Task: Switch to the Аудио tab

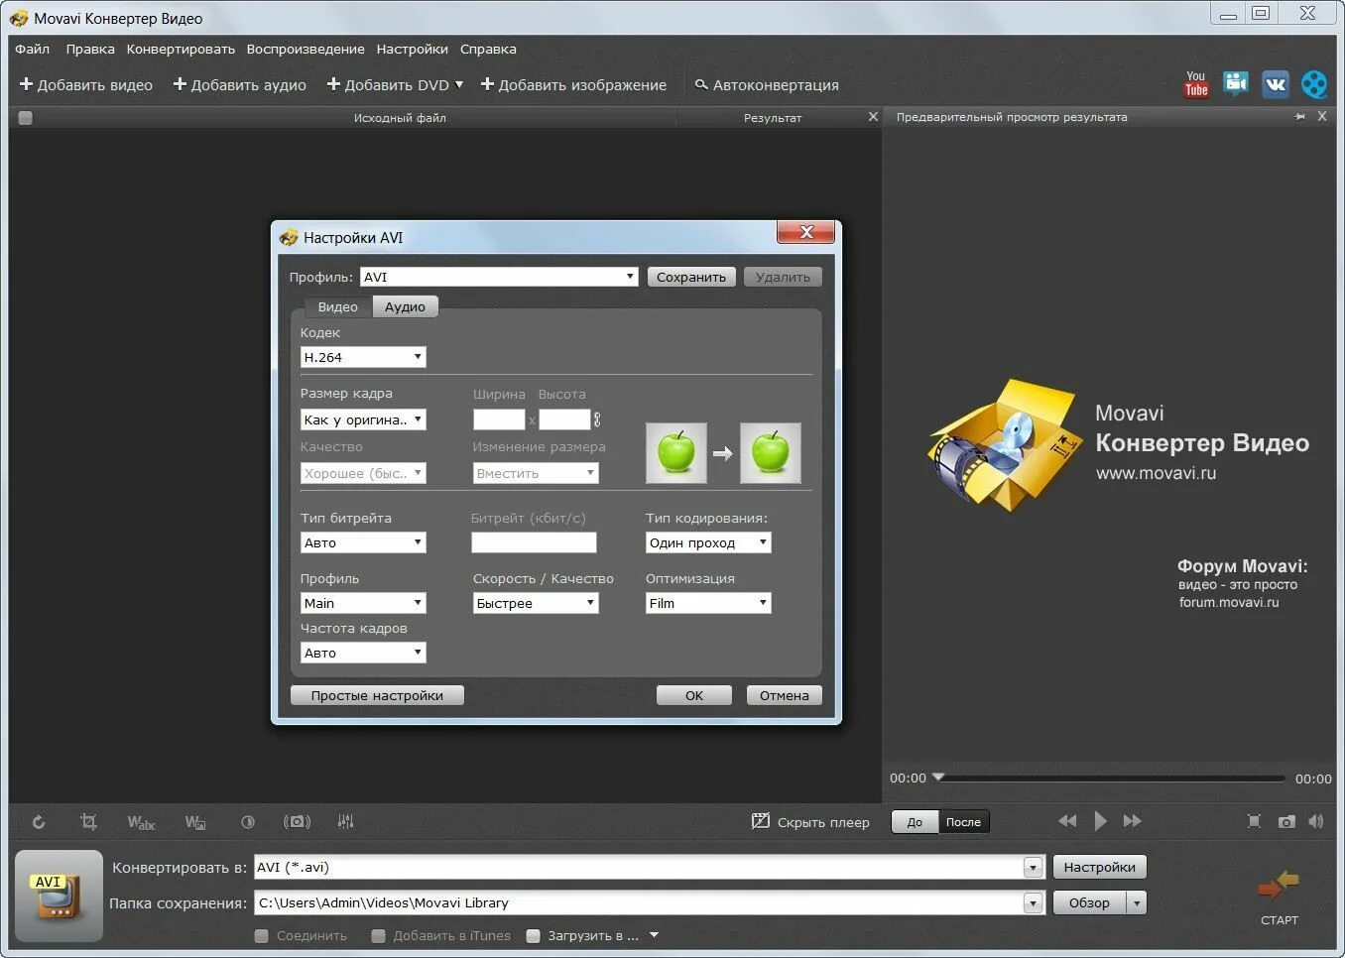Action: click(405, 306)
